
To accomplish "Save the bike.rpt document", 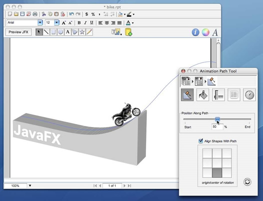I will click(22, 14).
